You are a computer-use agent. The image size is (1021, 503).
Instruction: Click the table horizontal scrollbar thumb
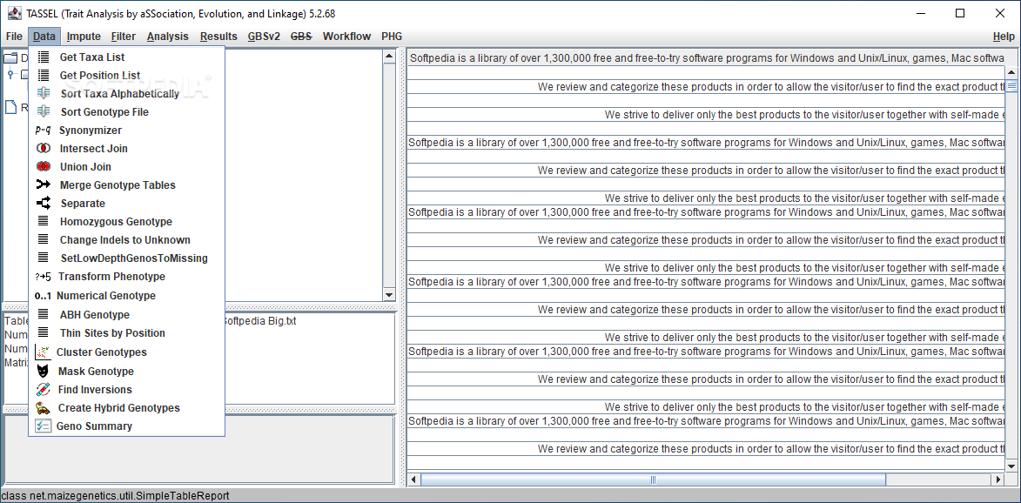tap(653, 480)
